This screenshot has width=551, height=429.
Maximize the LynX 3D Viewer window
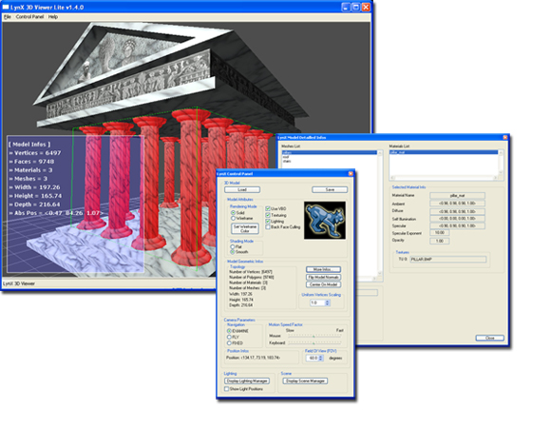point(356,7)
